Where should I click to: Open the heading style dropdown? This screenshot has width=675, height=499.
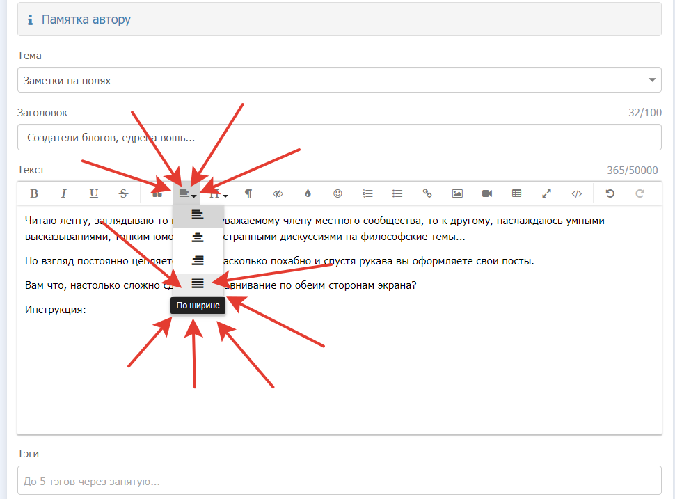(219, 193)
